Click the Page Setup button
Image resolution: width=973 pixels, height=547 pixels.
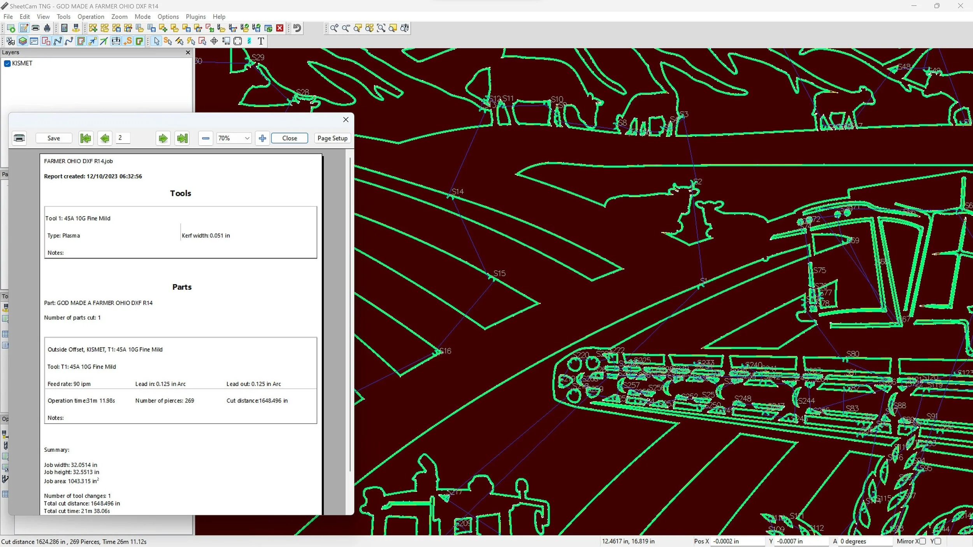pyautogui.click(x=332, y=138)
